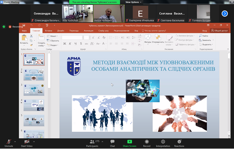Image resolution: width=234 pixels, height=149 pixels.
Task: Click the Заменить replace button
Action: (206, 40)
